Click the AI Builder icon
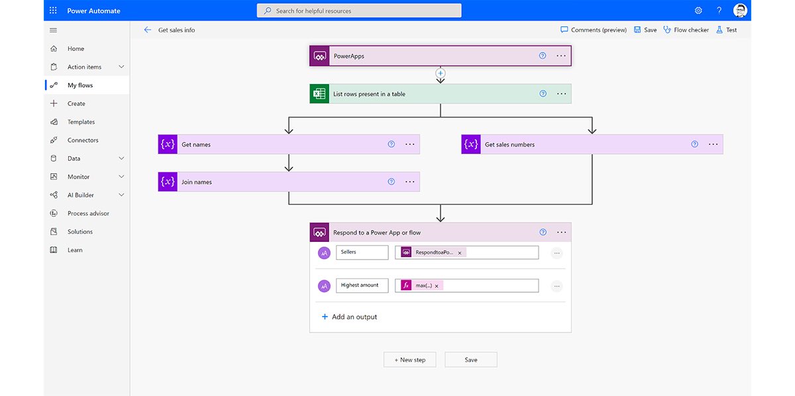 click(54, 195)
